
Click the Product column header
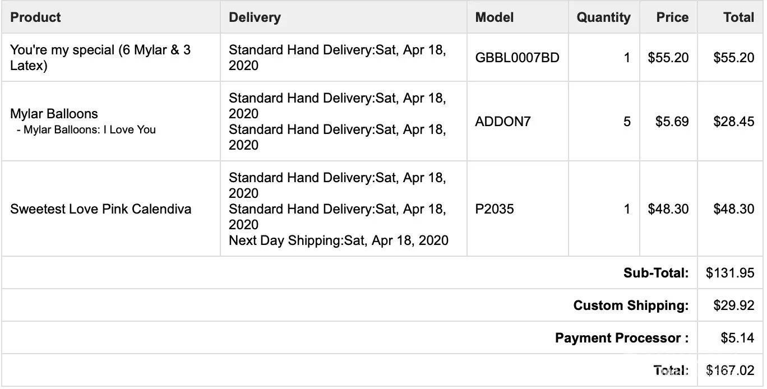coord(36,17)
